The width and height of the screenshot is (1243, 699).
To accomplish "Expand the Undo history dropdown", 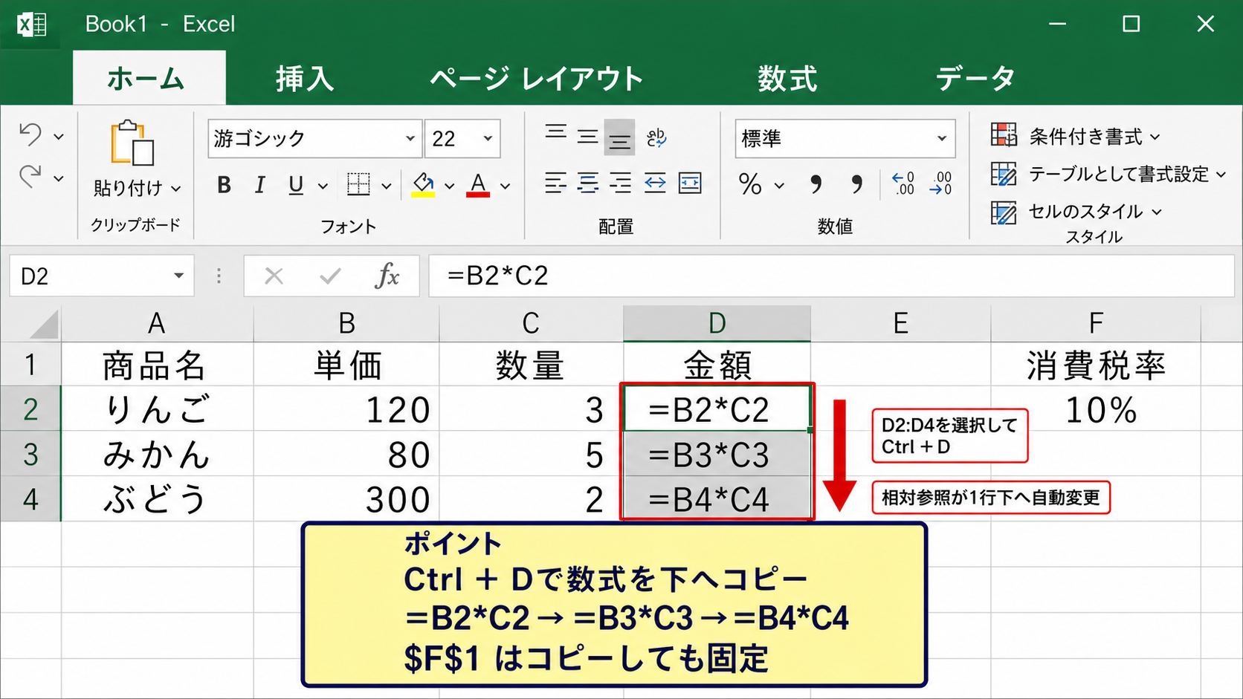I will (59, 137).
